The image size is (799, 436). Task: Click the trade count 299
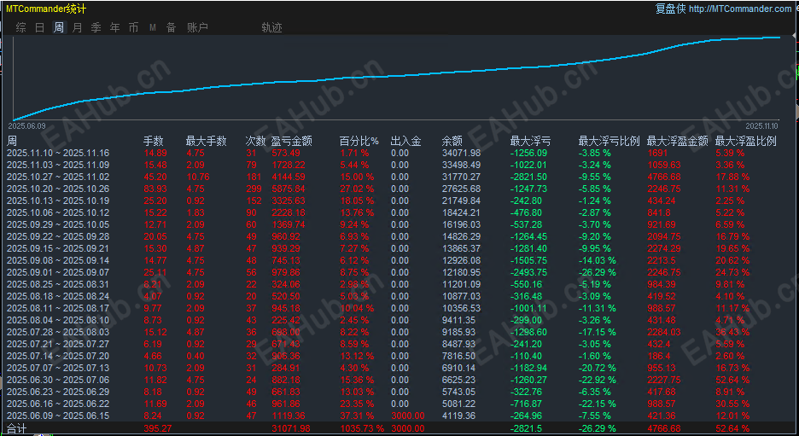click(x=254, y=189)
